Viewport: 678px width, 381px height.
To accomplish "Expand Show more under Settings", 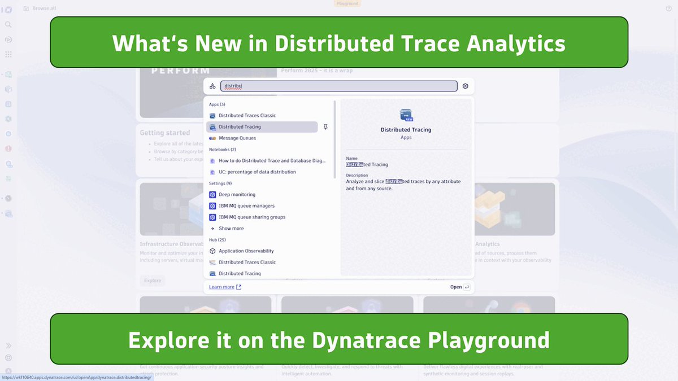I will tap(231, 228).
